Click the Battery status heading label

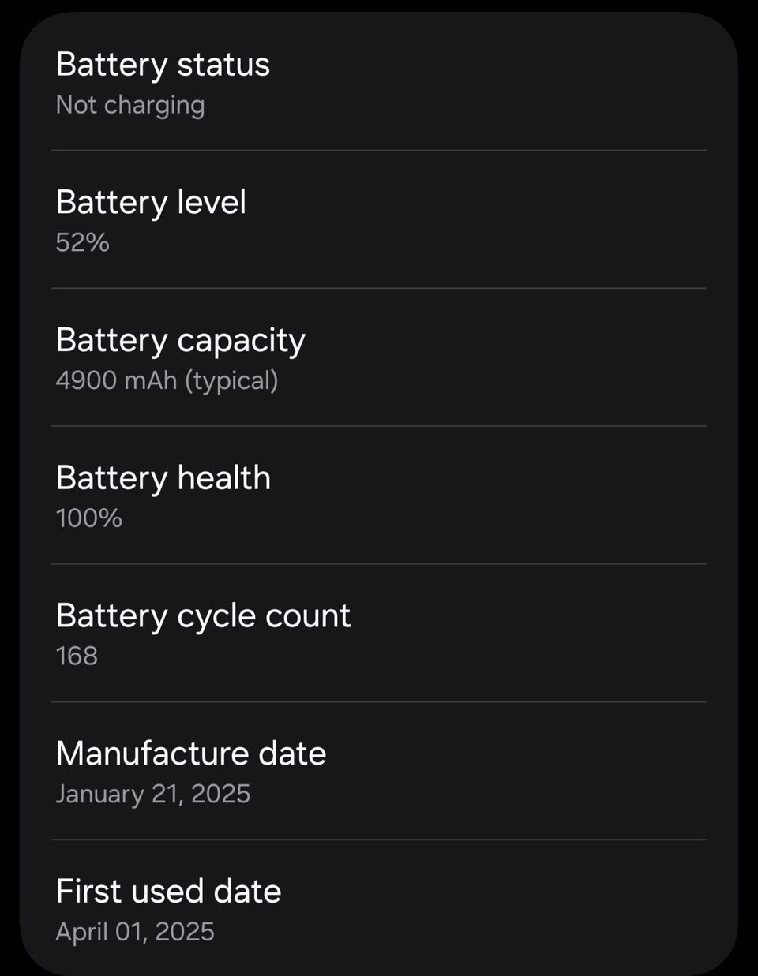[x=163, y=65]
